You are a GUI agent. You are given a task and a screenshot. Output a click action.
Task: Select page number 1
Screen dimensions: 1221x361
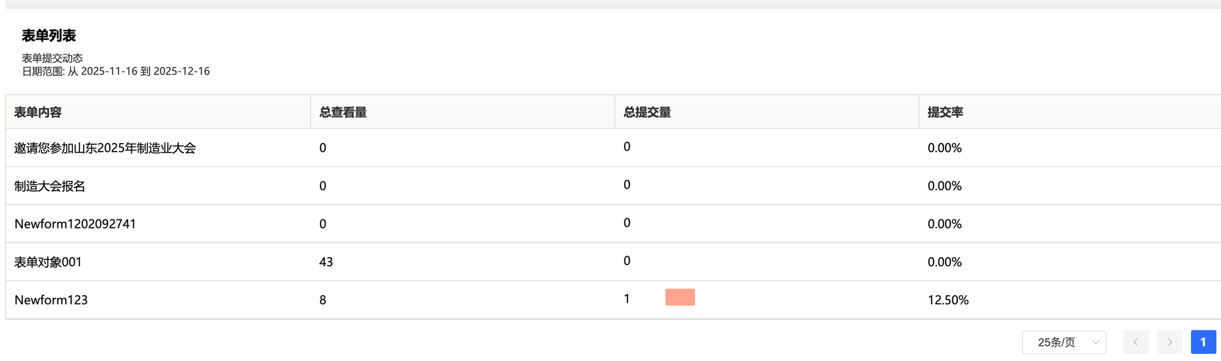point(1203,342)
